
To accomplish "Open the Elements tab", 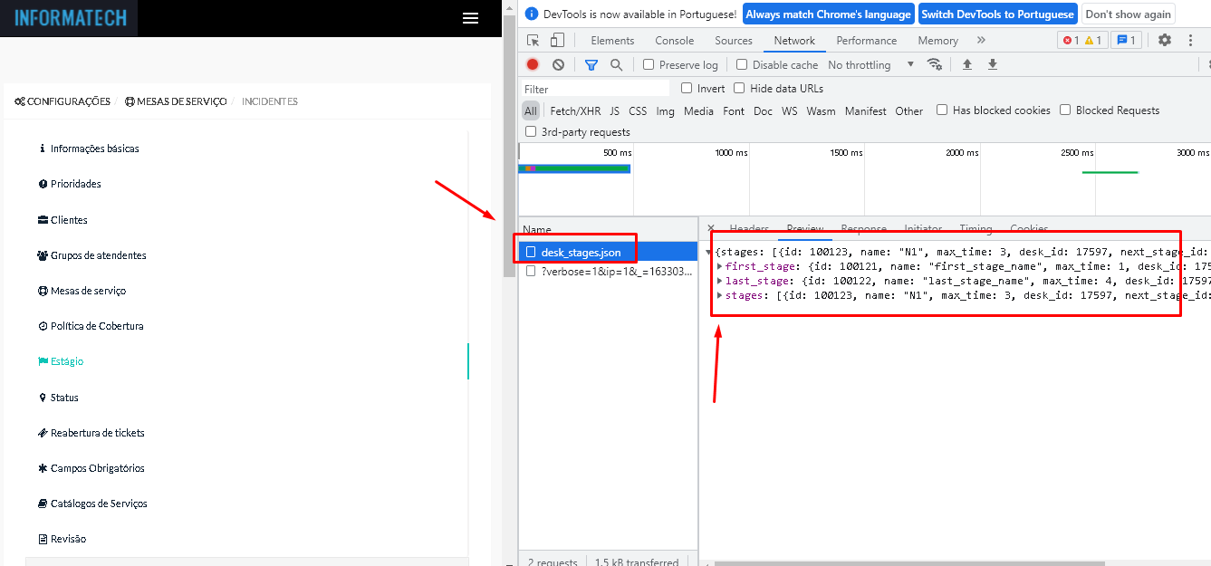I will (612, 41).
